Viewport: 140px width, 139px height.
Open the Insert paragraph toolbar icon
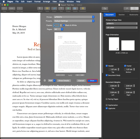pyautogui.click(x=40, y=8)
